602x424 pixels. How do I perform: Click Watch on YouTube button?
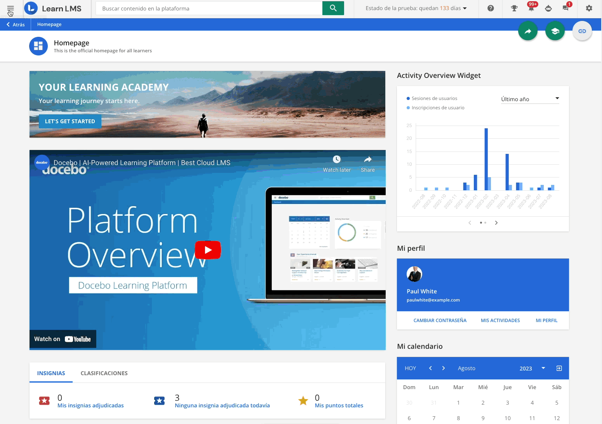point(63,339)
